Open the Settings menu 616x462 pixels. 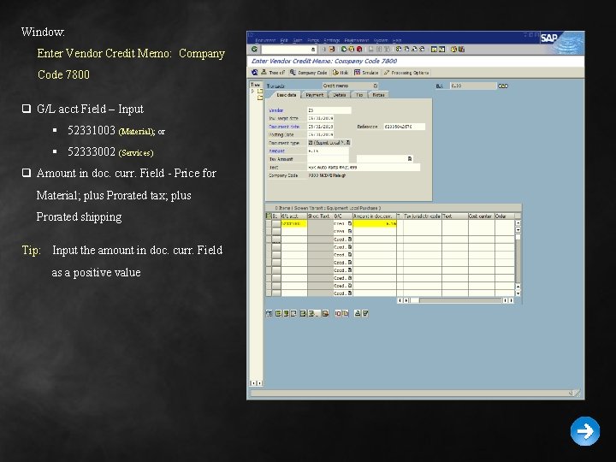click(x=332, y=40)
